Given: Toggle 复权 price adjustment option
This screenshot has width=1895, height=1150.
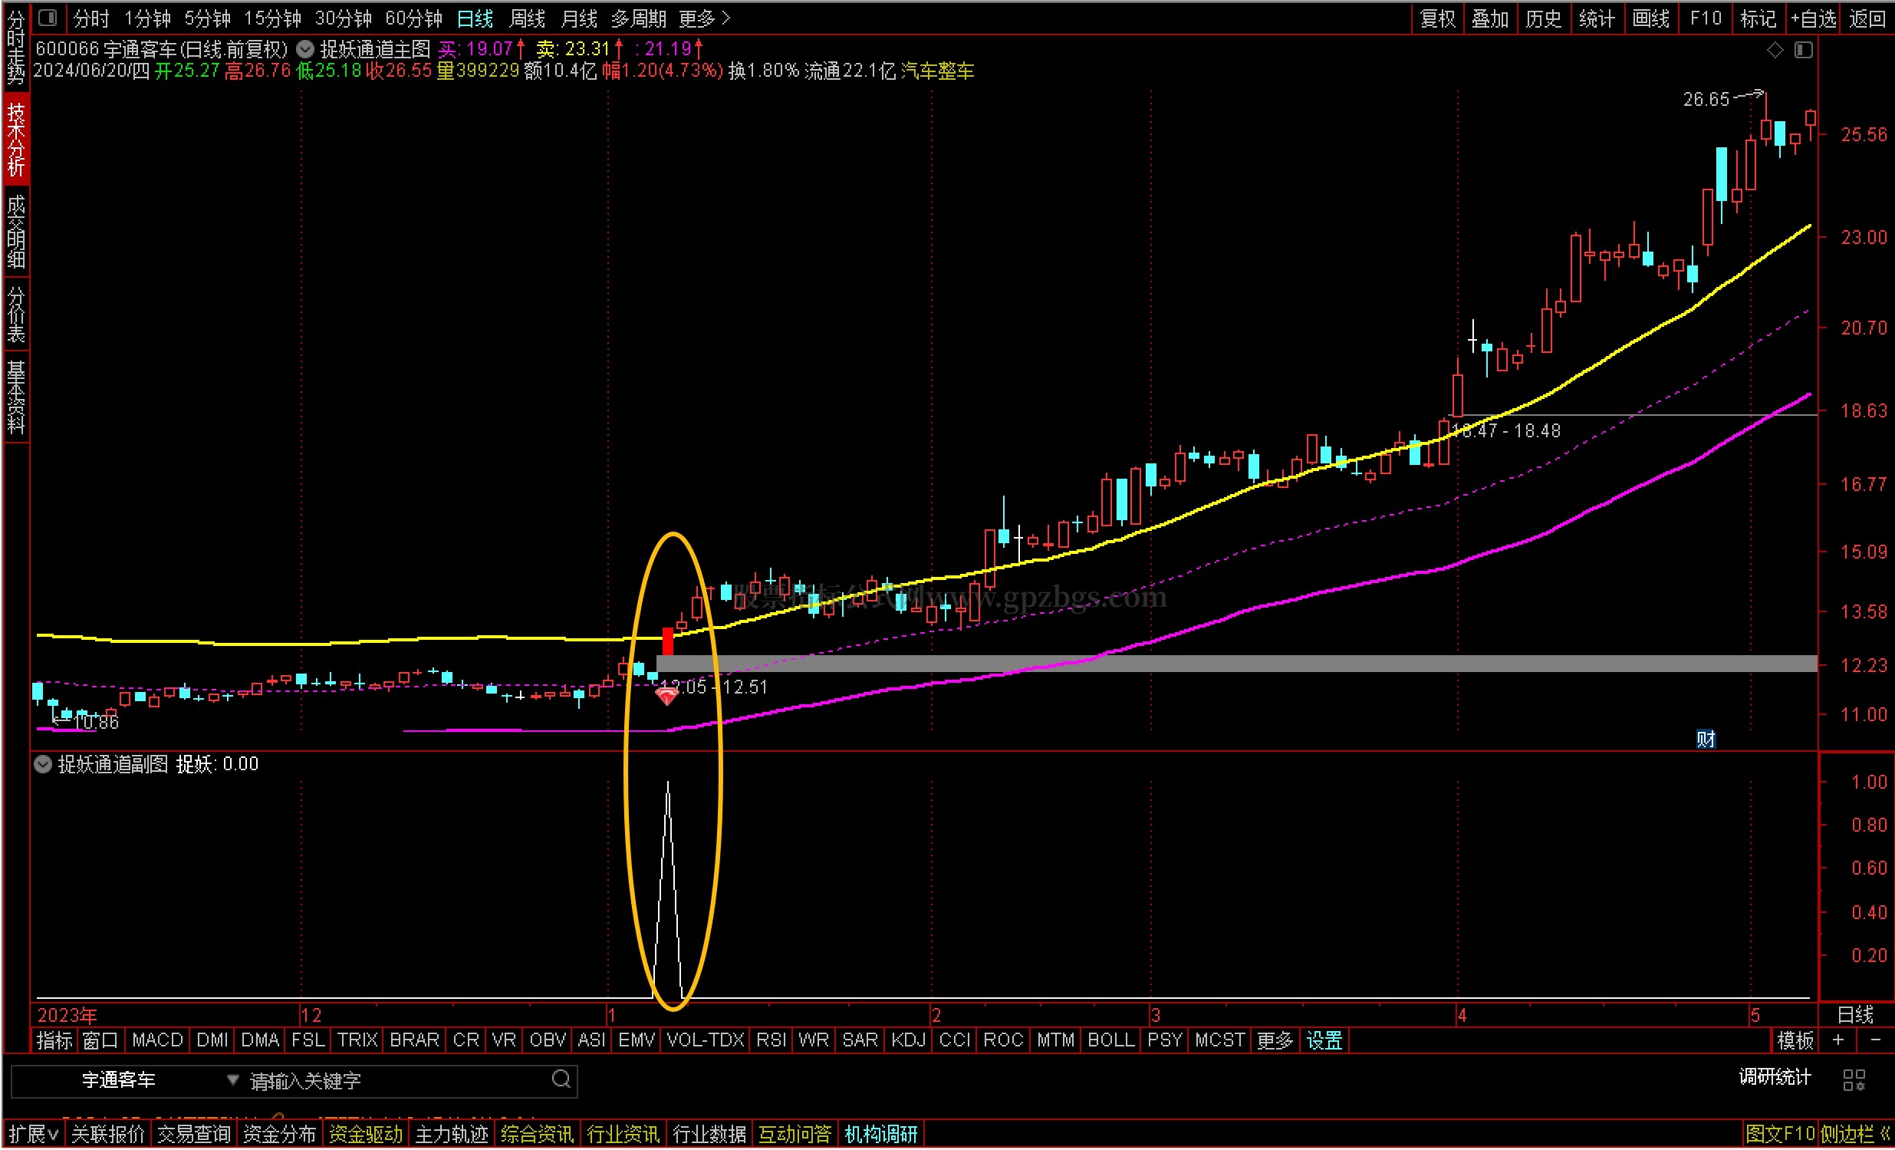Looking at the screenshot, I should pyautogui.click(x=1437, y=18).
